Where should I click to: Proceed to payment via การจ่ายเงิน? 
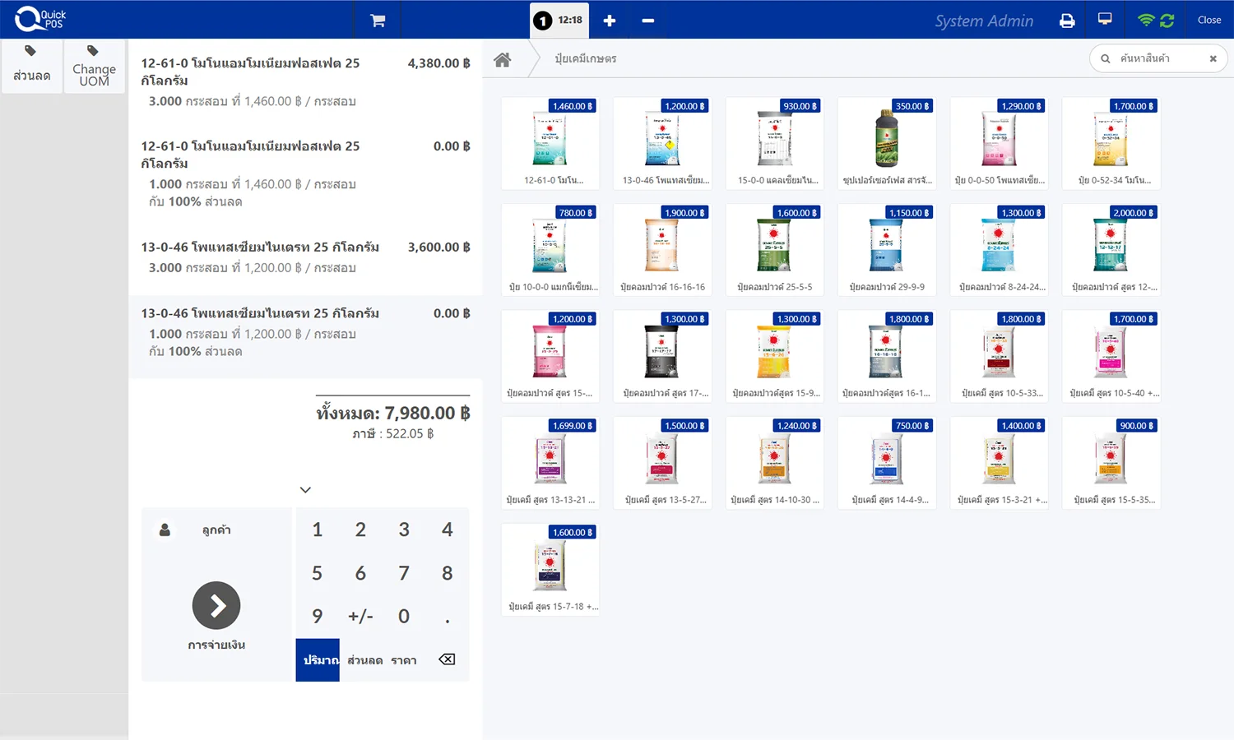(x=216, y=606)
